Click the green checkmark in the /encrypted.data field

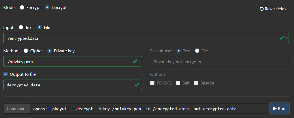coord(281,38)
